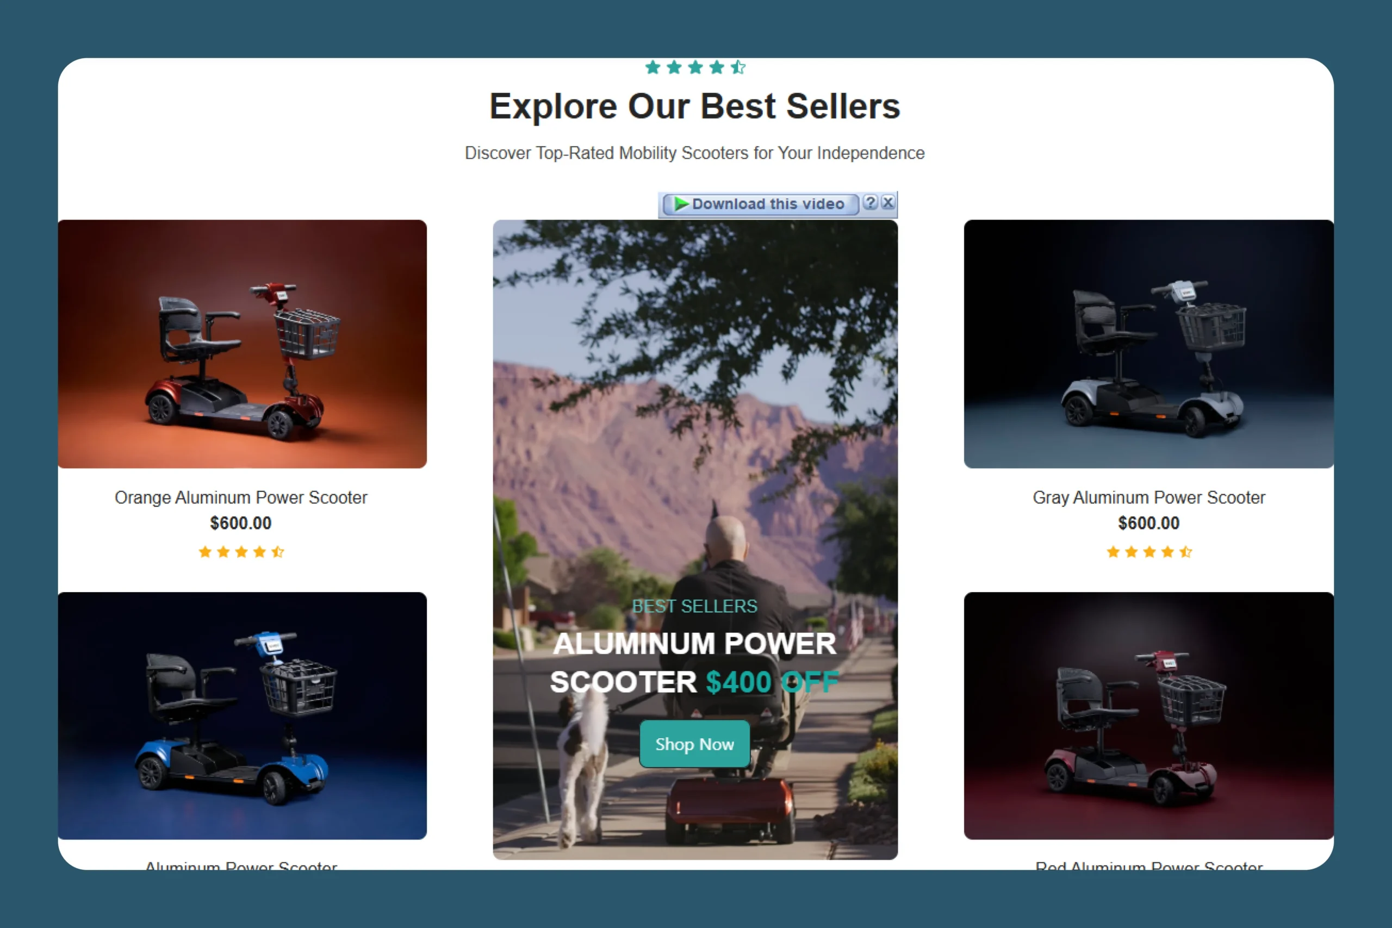Open the blue scooter product image
1392x928 pixels.
coord(242,715)
